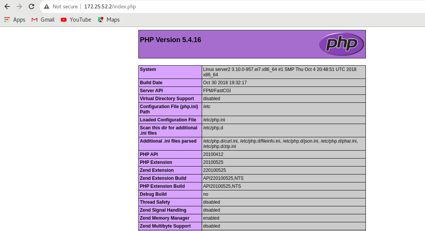Viewport: 425px width, 231px height.
Task: Click the /etc/php.d value
Action: [x=213, y=128]
